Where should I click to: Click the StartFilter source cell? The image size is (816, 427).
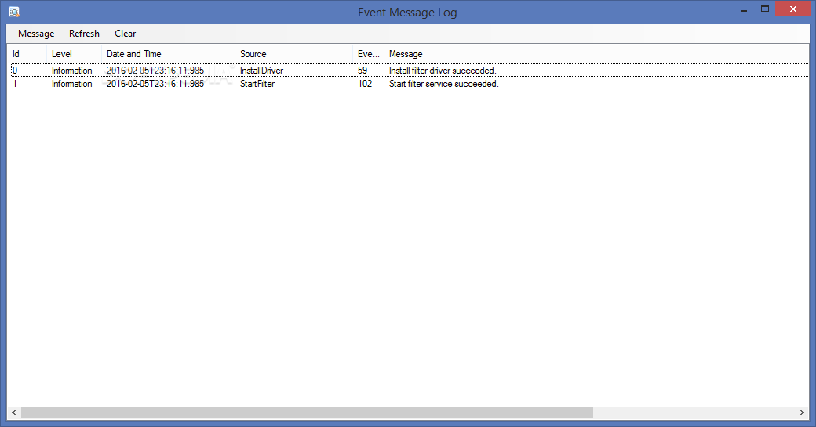[x=257, y=84]
